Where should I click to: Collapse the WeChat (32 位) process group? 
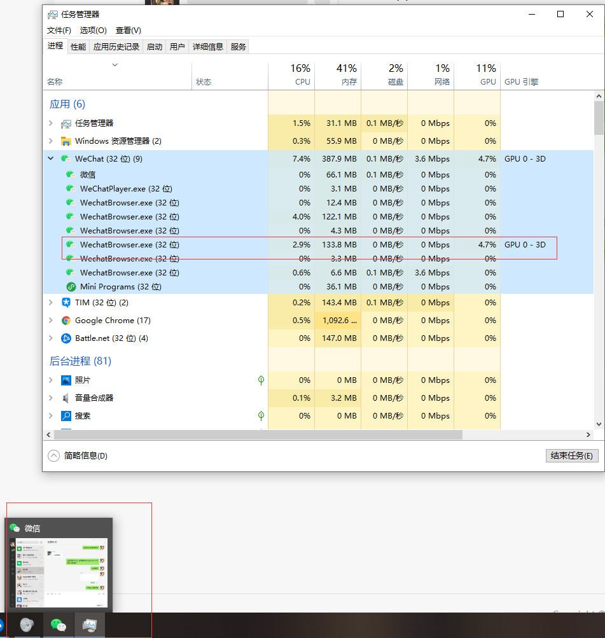[50, 158]
